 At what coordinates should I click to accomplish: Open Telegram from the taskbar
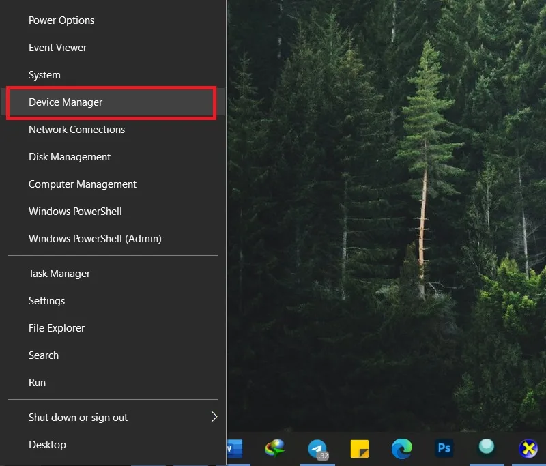coord(317,449)
